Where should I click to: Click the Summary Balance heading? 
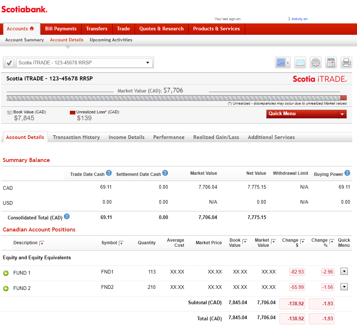26,160
